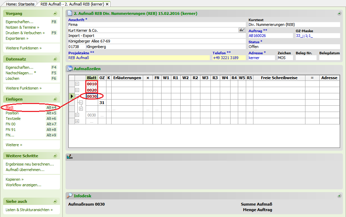
Task: Close the REB Aufmaß tab
Action: [107, 4]
